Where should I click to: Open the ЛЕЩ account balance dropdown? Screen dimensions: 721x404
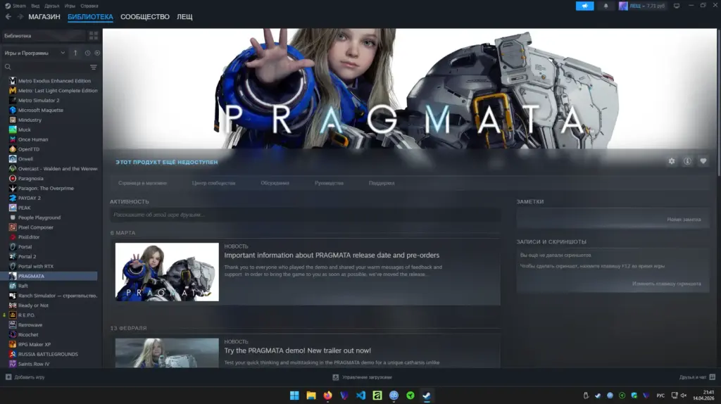[641, 6]
